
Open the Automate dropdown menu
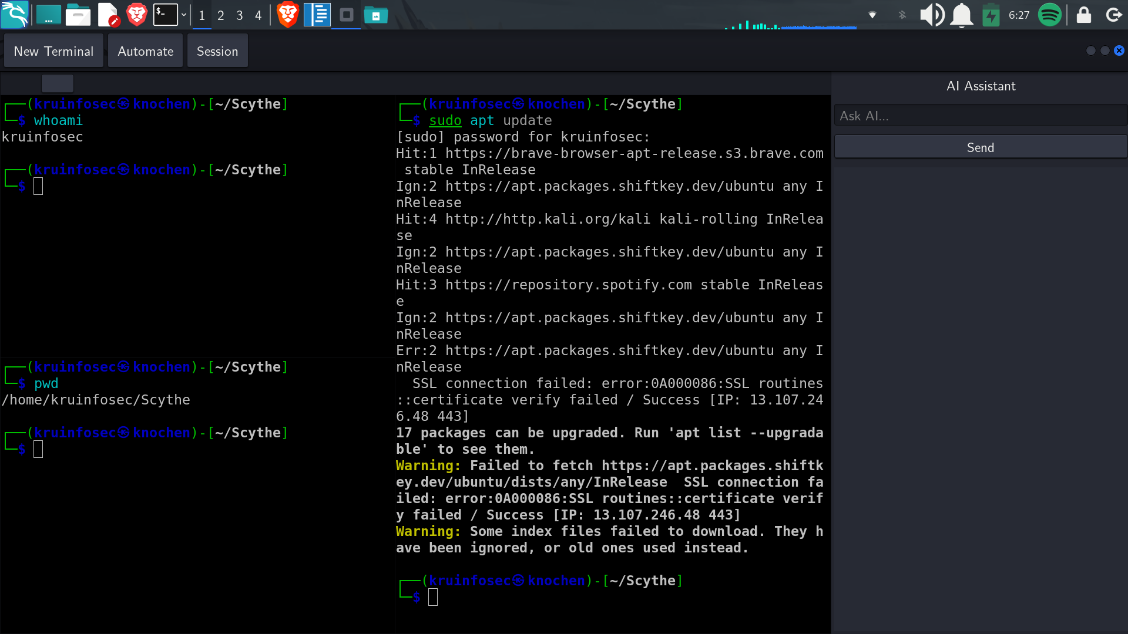[x=145, y=51]
